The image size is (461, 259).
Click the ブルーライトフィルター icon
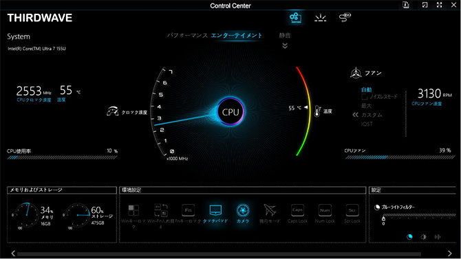coord(377,207)
